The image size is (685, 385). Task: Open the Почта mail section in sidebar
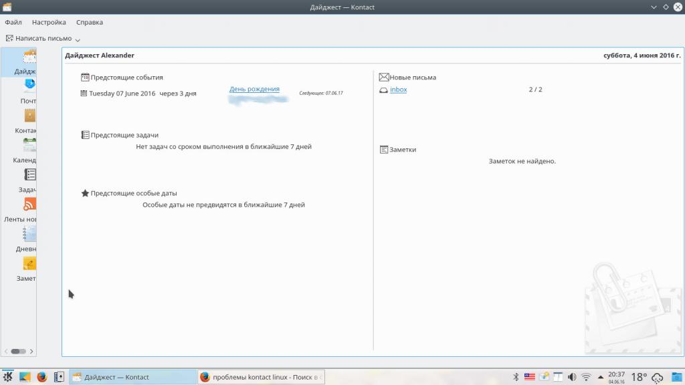click(x=19, y=92)
